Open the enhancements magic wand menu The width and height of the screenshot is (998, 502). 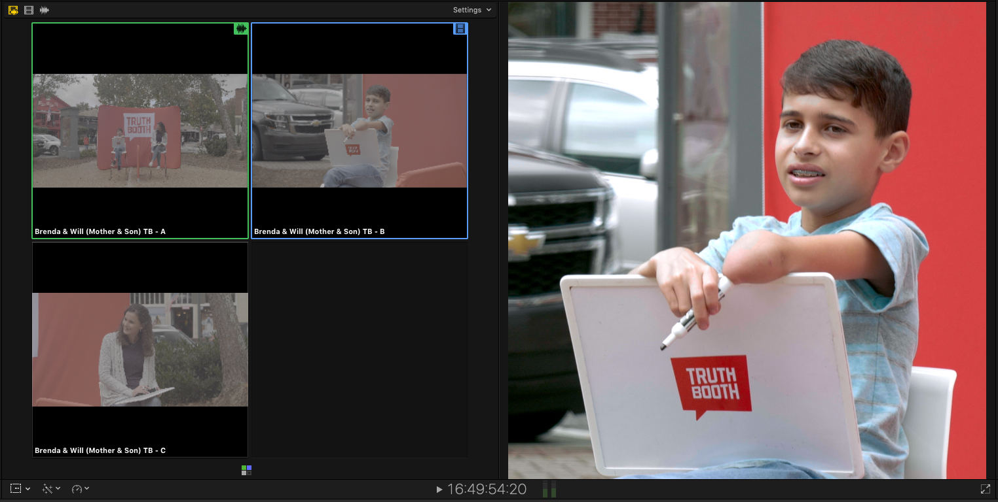point(51,489)
